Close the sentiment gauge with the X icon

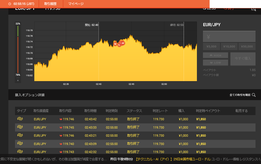(x=18, y=81)
